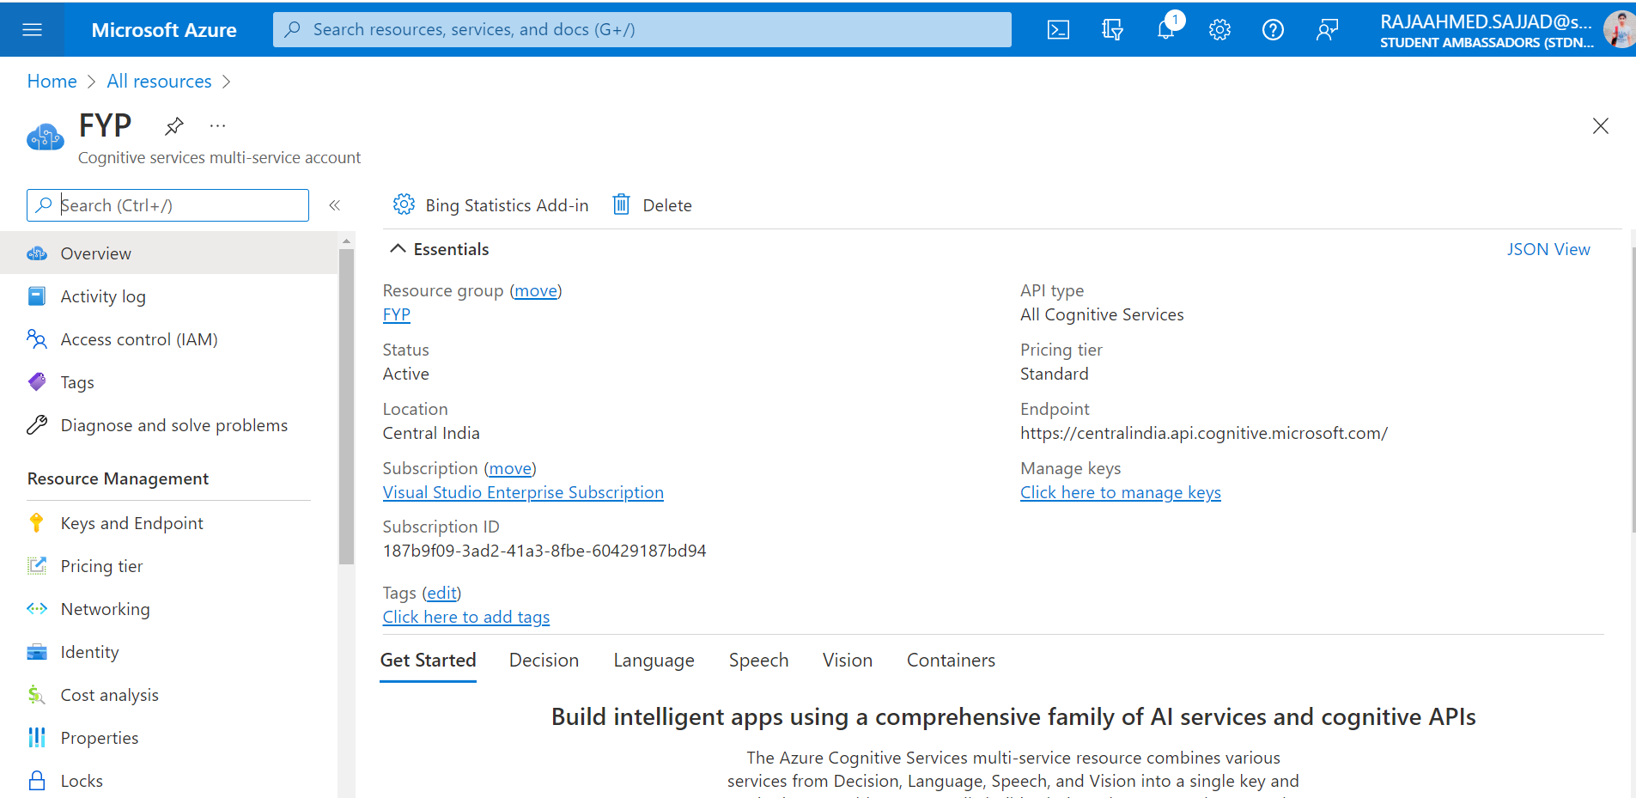The height and width of the screenshot is (798, 1636).
Task: Focus the global search resources box
Action: [x=642, y=30]
